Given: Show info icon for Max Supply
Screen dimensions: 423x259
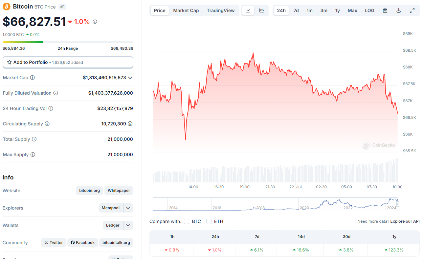Looking at the screenshot, I should tap(33, 155).
